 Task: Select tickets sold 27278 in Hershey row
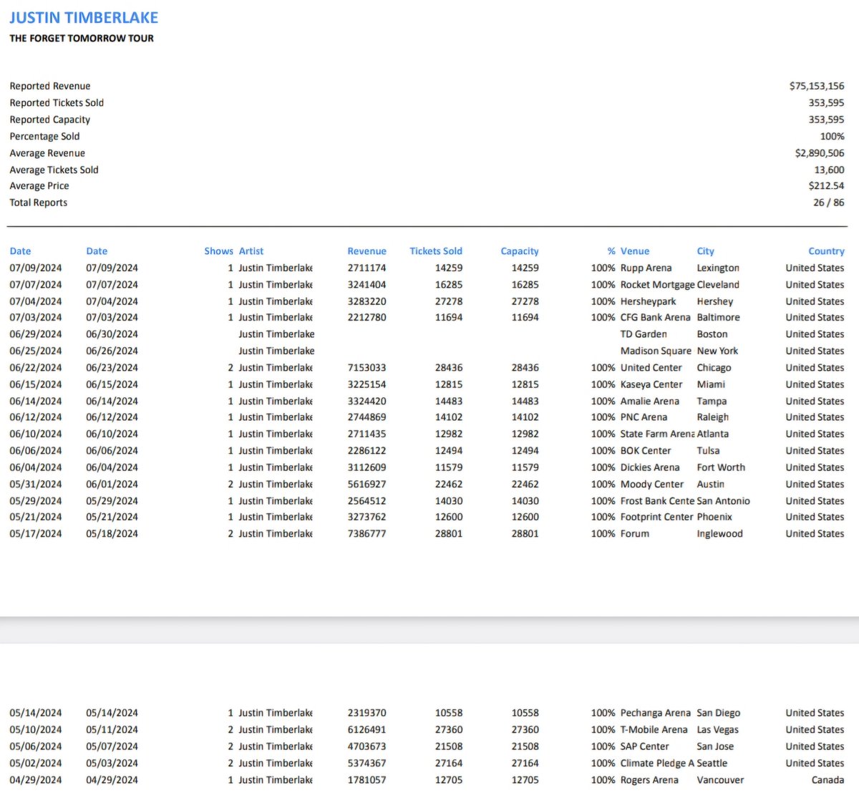449,301
